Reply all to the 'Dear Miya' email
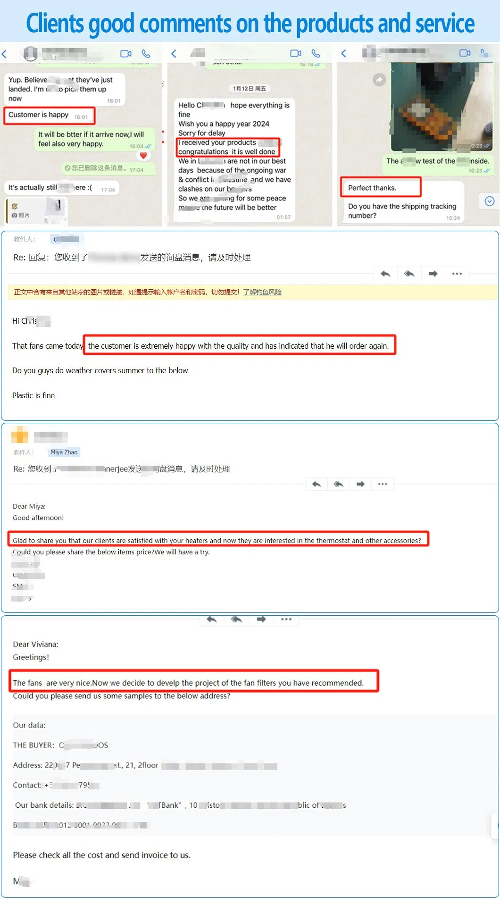The image size is (500, 904). click(x=338, y=484)
